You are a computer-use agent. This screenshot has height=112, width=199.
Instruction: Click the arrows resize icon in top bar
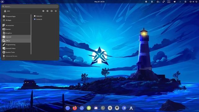164,2
